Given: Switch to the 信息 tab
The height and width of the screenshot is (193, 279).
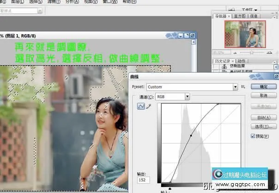Looking at the screenshot, I should [254, 16].
